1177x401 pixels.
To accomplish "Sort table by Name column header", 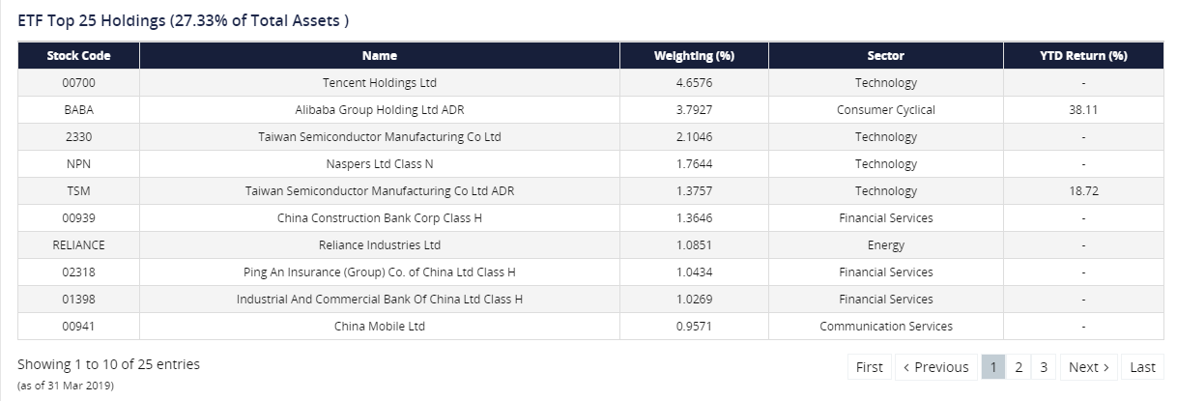I will (380, 56).
